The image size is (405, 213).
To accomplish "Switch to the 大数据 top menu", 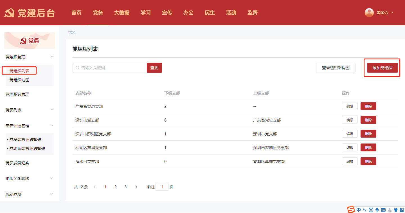I will (121, 13).
